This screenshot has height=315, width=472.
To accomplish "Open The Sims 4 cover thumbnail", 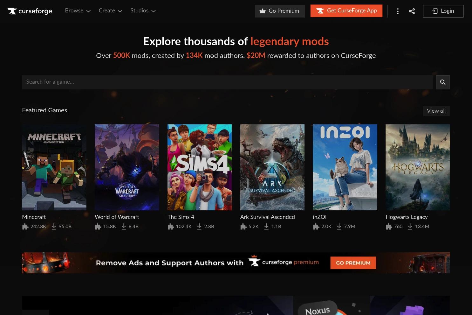I will click(200, 167).
